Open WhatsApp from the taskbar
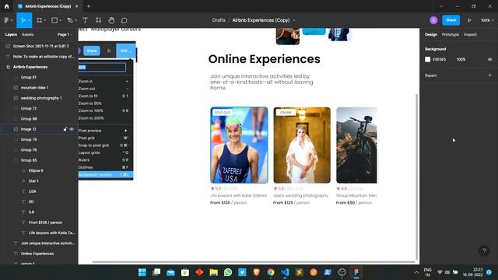Viewport: 498px width, 280px height. click(x=228, y=272)
